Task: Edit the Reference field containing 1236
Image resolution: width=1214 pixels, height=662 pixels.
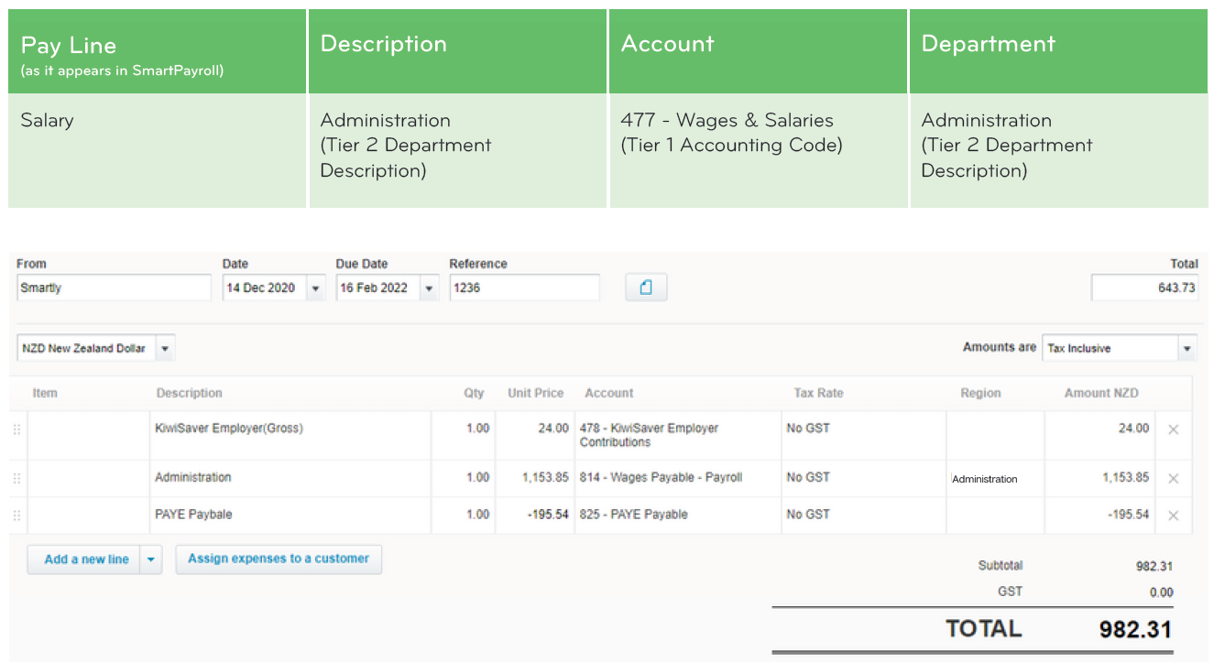Action: tap(524, 287)
